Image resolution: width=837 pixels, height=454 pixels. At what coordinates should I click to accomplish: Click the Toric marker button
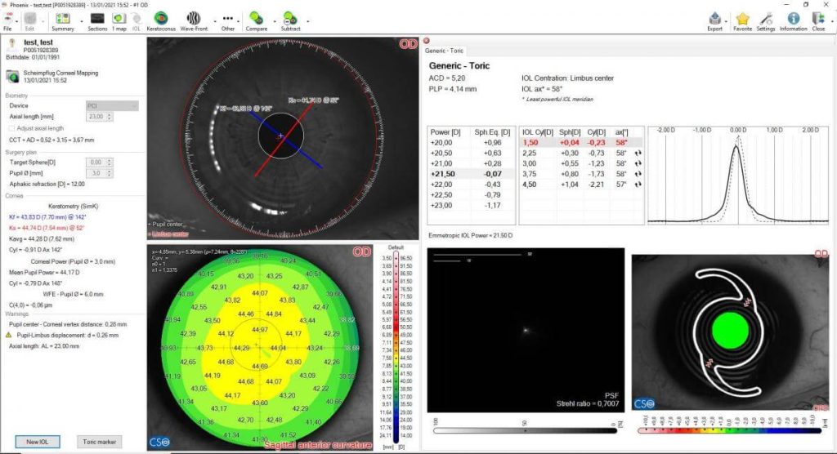(x=100, y=442)
